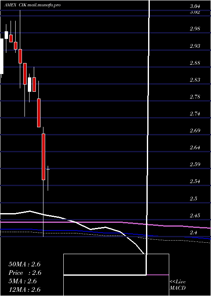Click the 2.69 price axis label
The height and width of the screenshot is (296, 211).
tap(195, 130)
